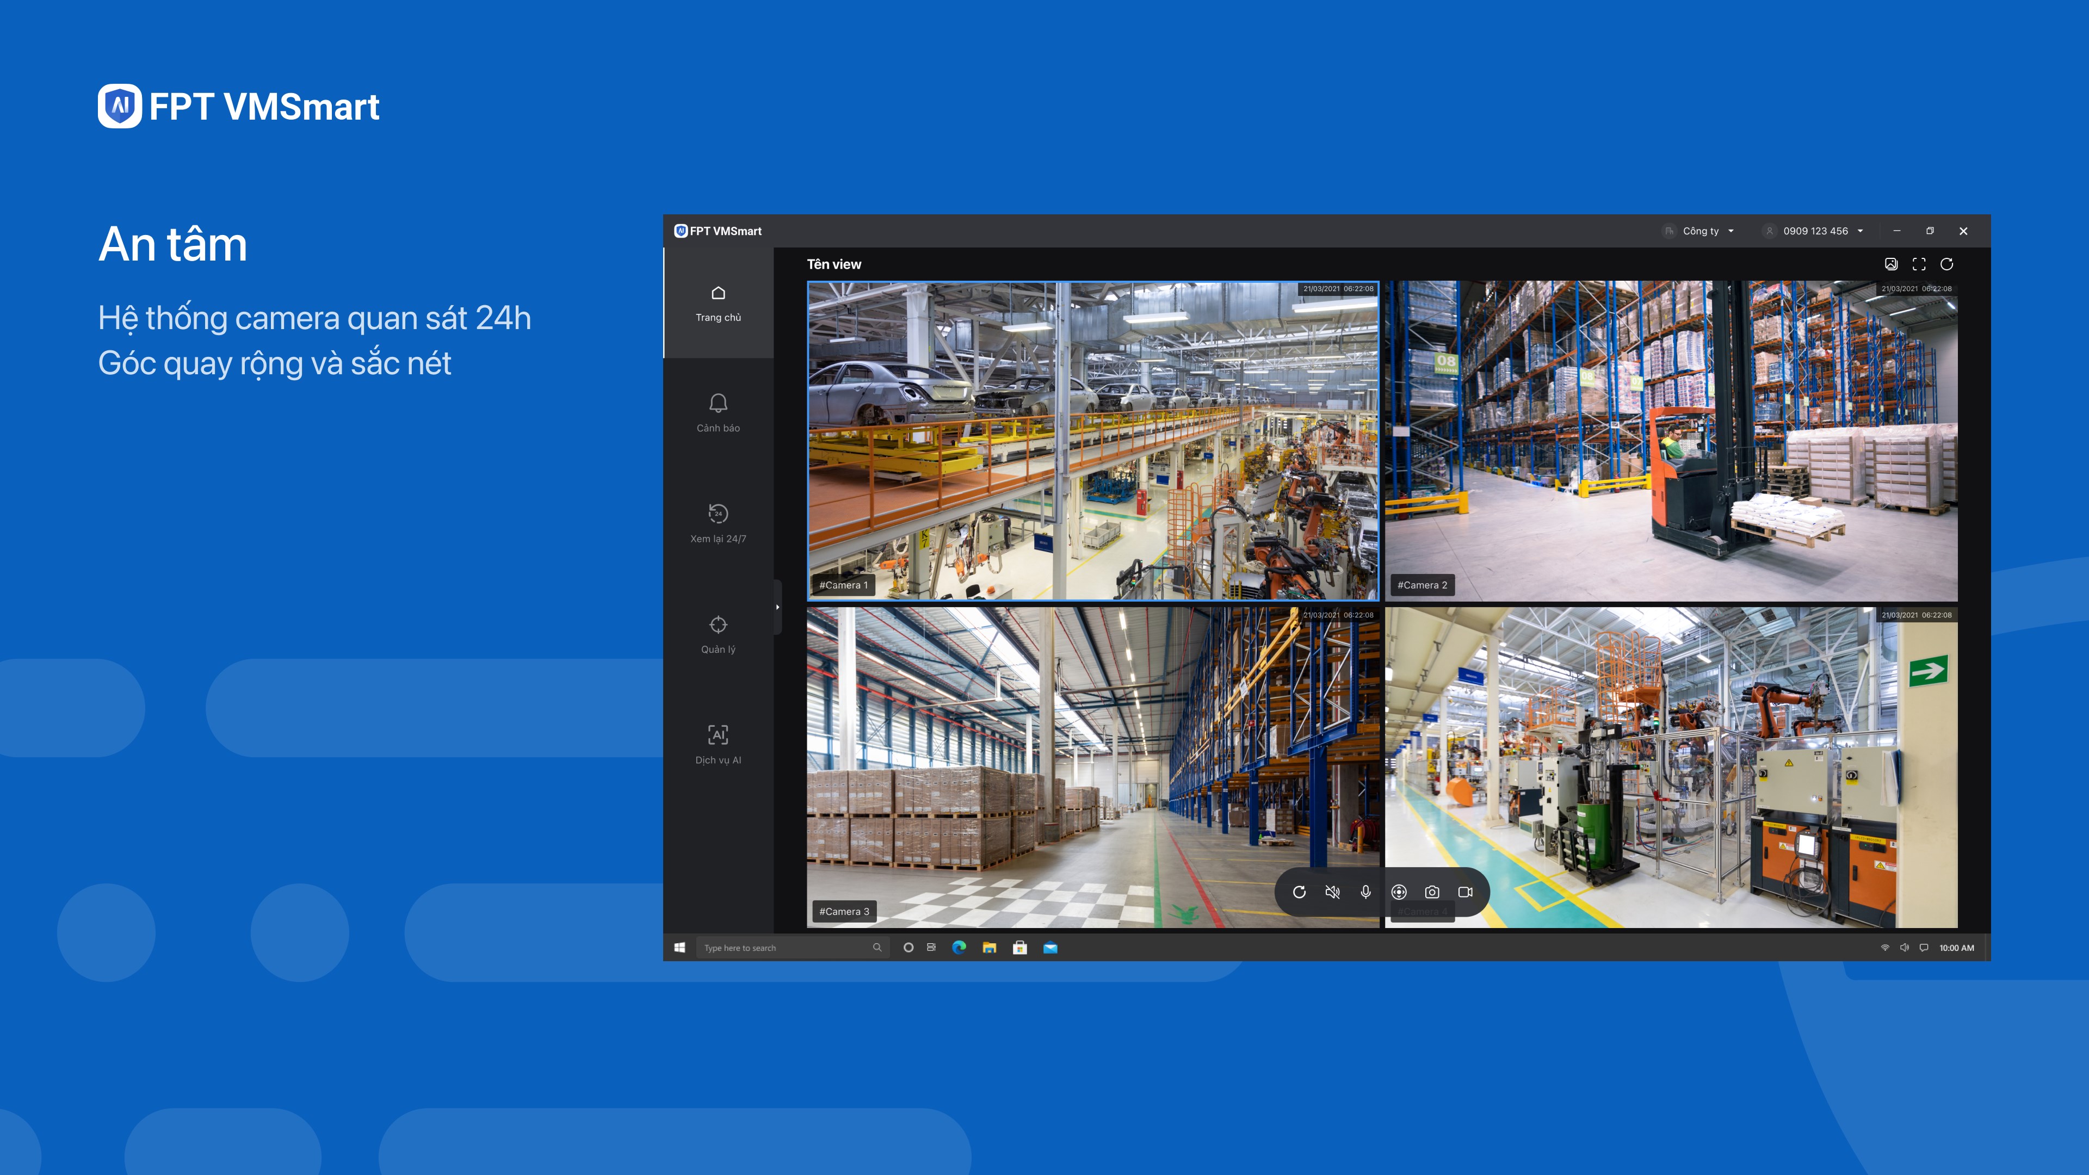Screen dimensions: 2089x1175
Task: Open the notification center in system tray
Action: point(1924,948)
